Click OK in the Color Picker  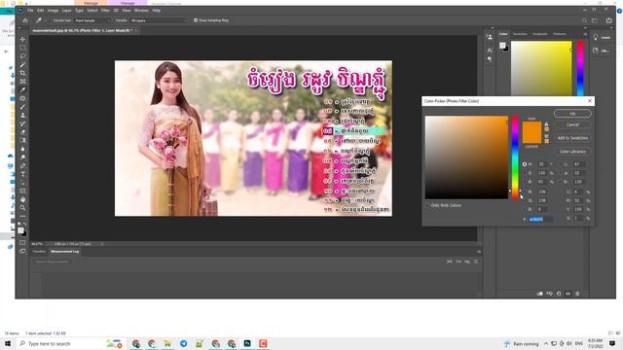point(572,114)
